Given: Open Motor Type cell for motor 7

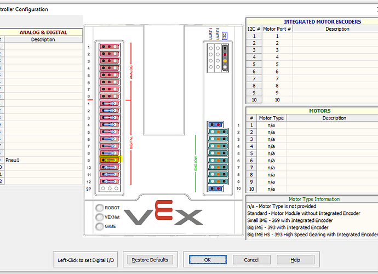Looking at the screenshot, I should [271, 168].
